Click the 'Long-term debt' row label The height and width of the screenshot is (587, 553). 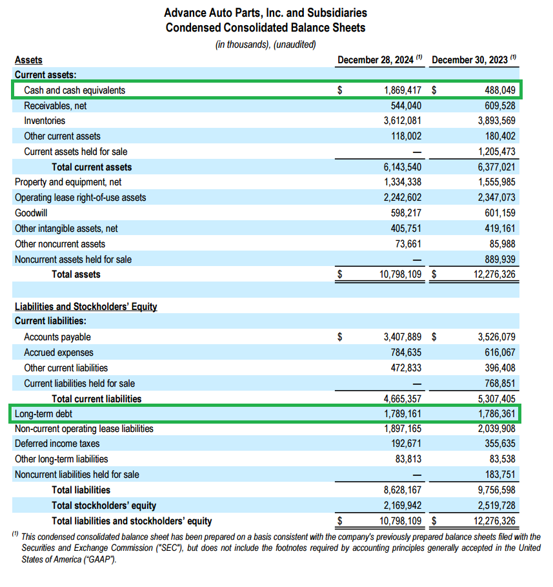[43, 414]
